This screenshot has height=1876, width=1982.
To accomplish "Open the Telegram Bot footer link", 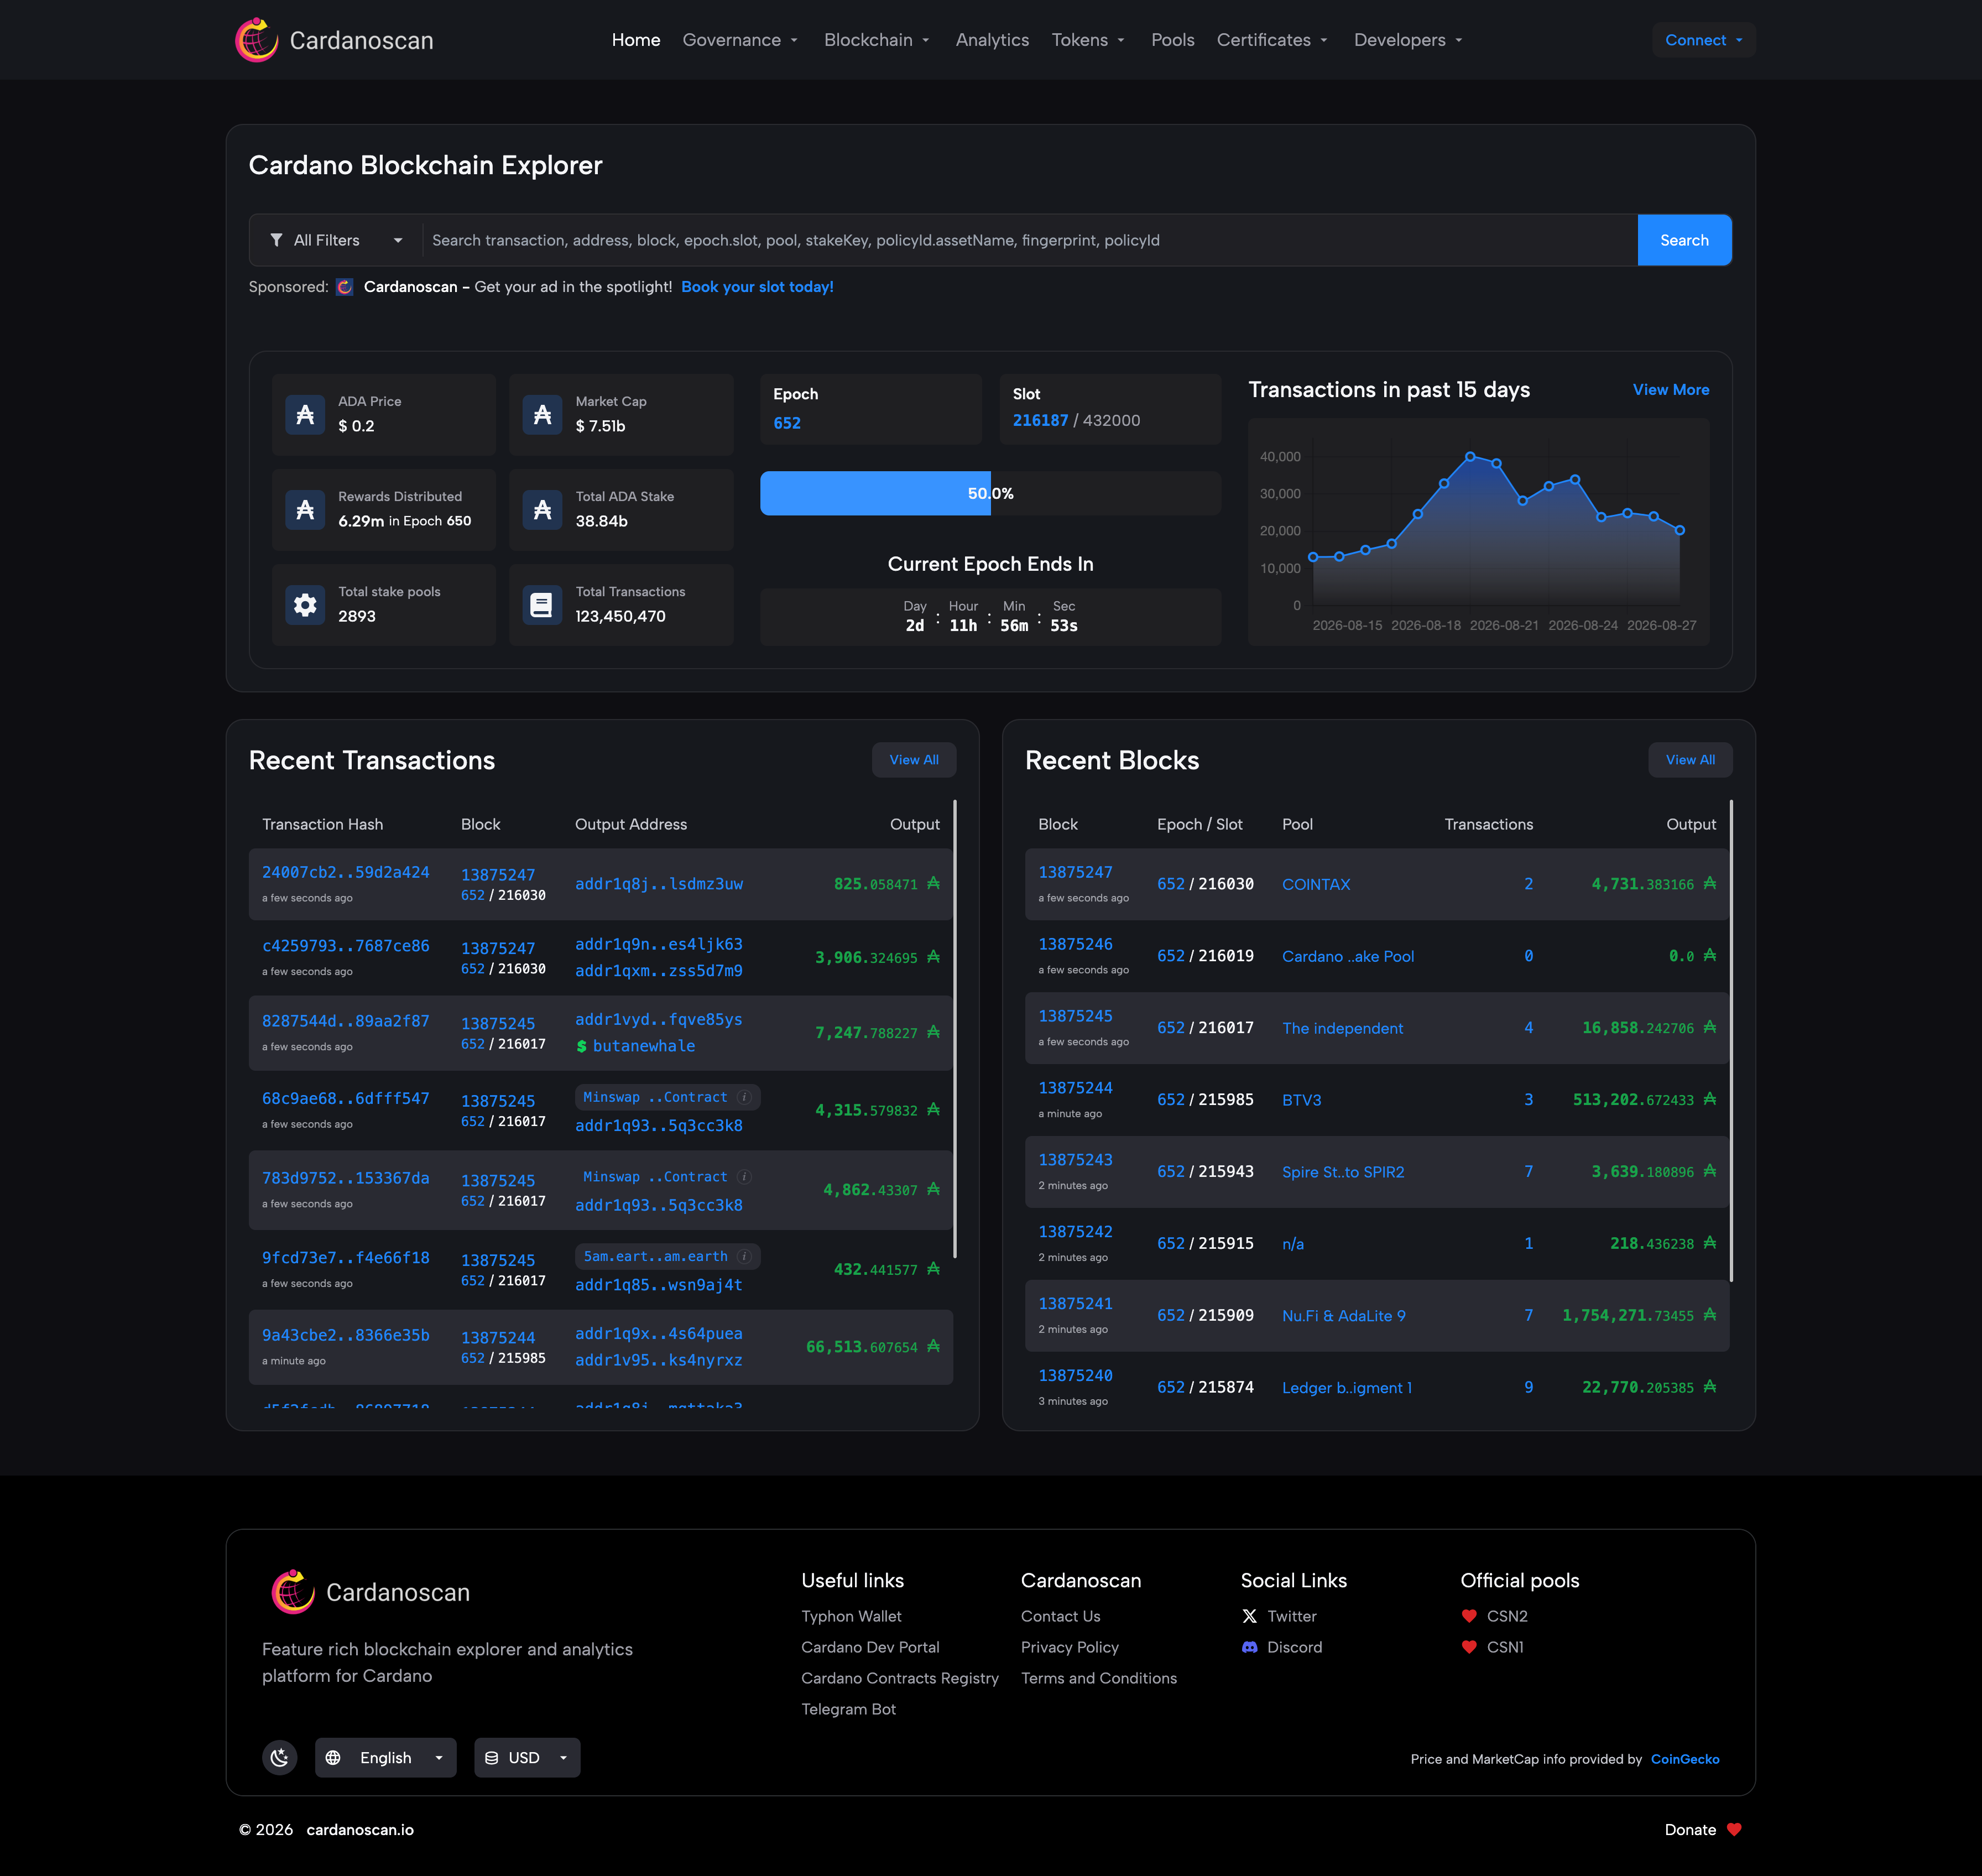I will tap(848, 1709).
